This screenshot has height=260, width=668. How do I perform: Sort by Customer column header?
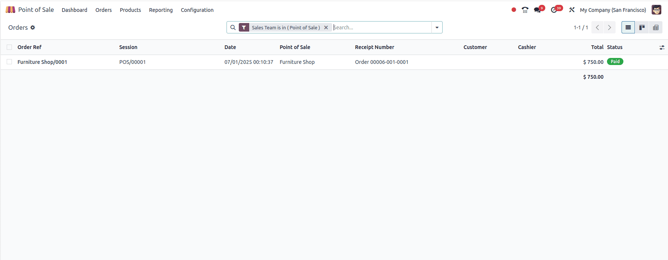click(475, 47)
